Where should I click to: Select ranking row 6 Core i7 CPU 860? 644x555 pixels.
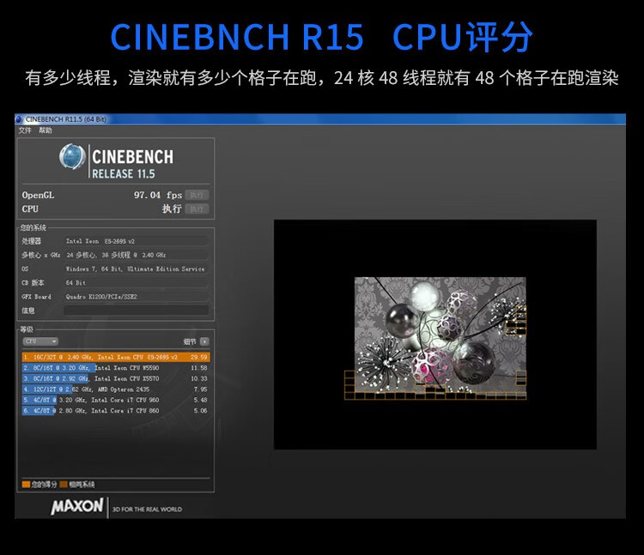click(x=116, y=410)
